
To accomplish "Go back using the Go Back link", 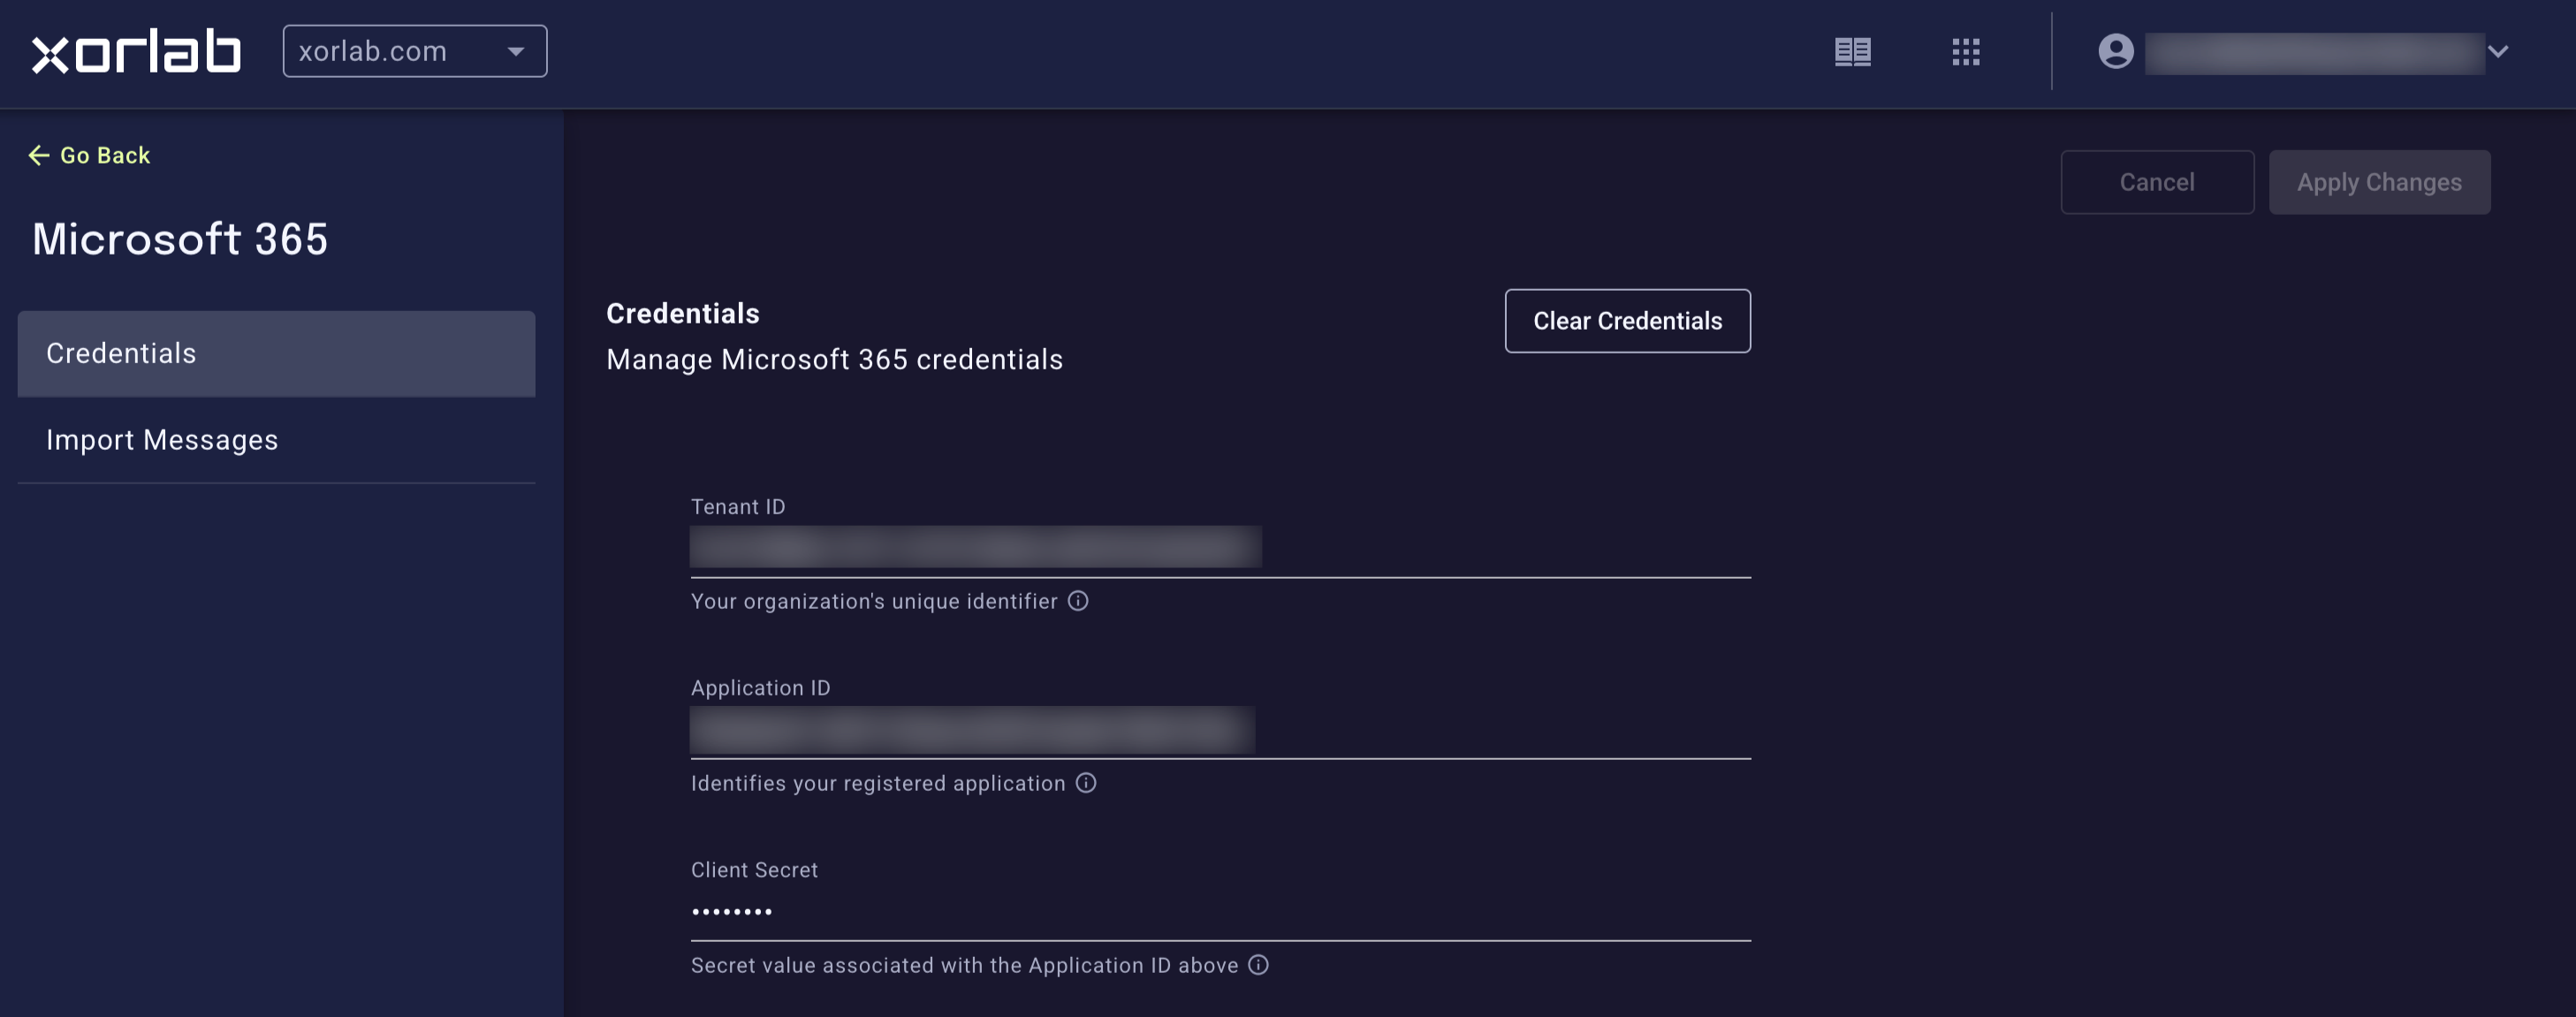I will click(89, 155).
